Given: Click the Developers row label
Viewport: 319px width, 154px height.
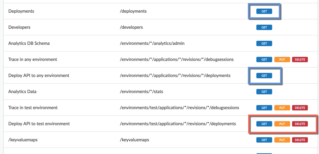Looking at the screenshot, I should (x=19, y=27).
